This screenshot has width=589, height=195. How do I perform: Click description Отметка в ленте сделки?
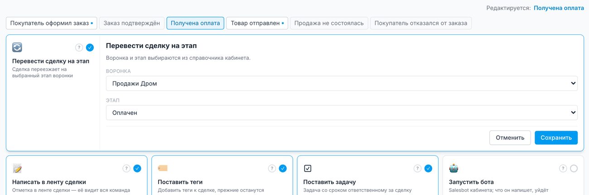71,190
